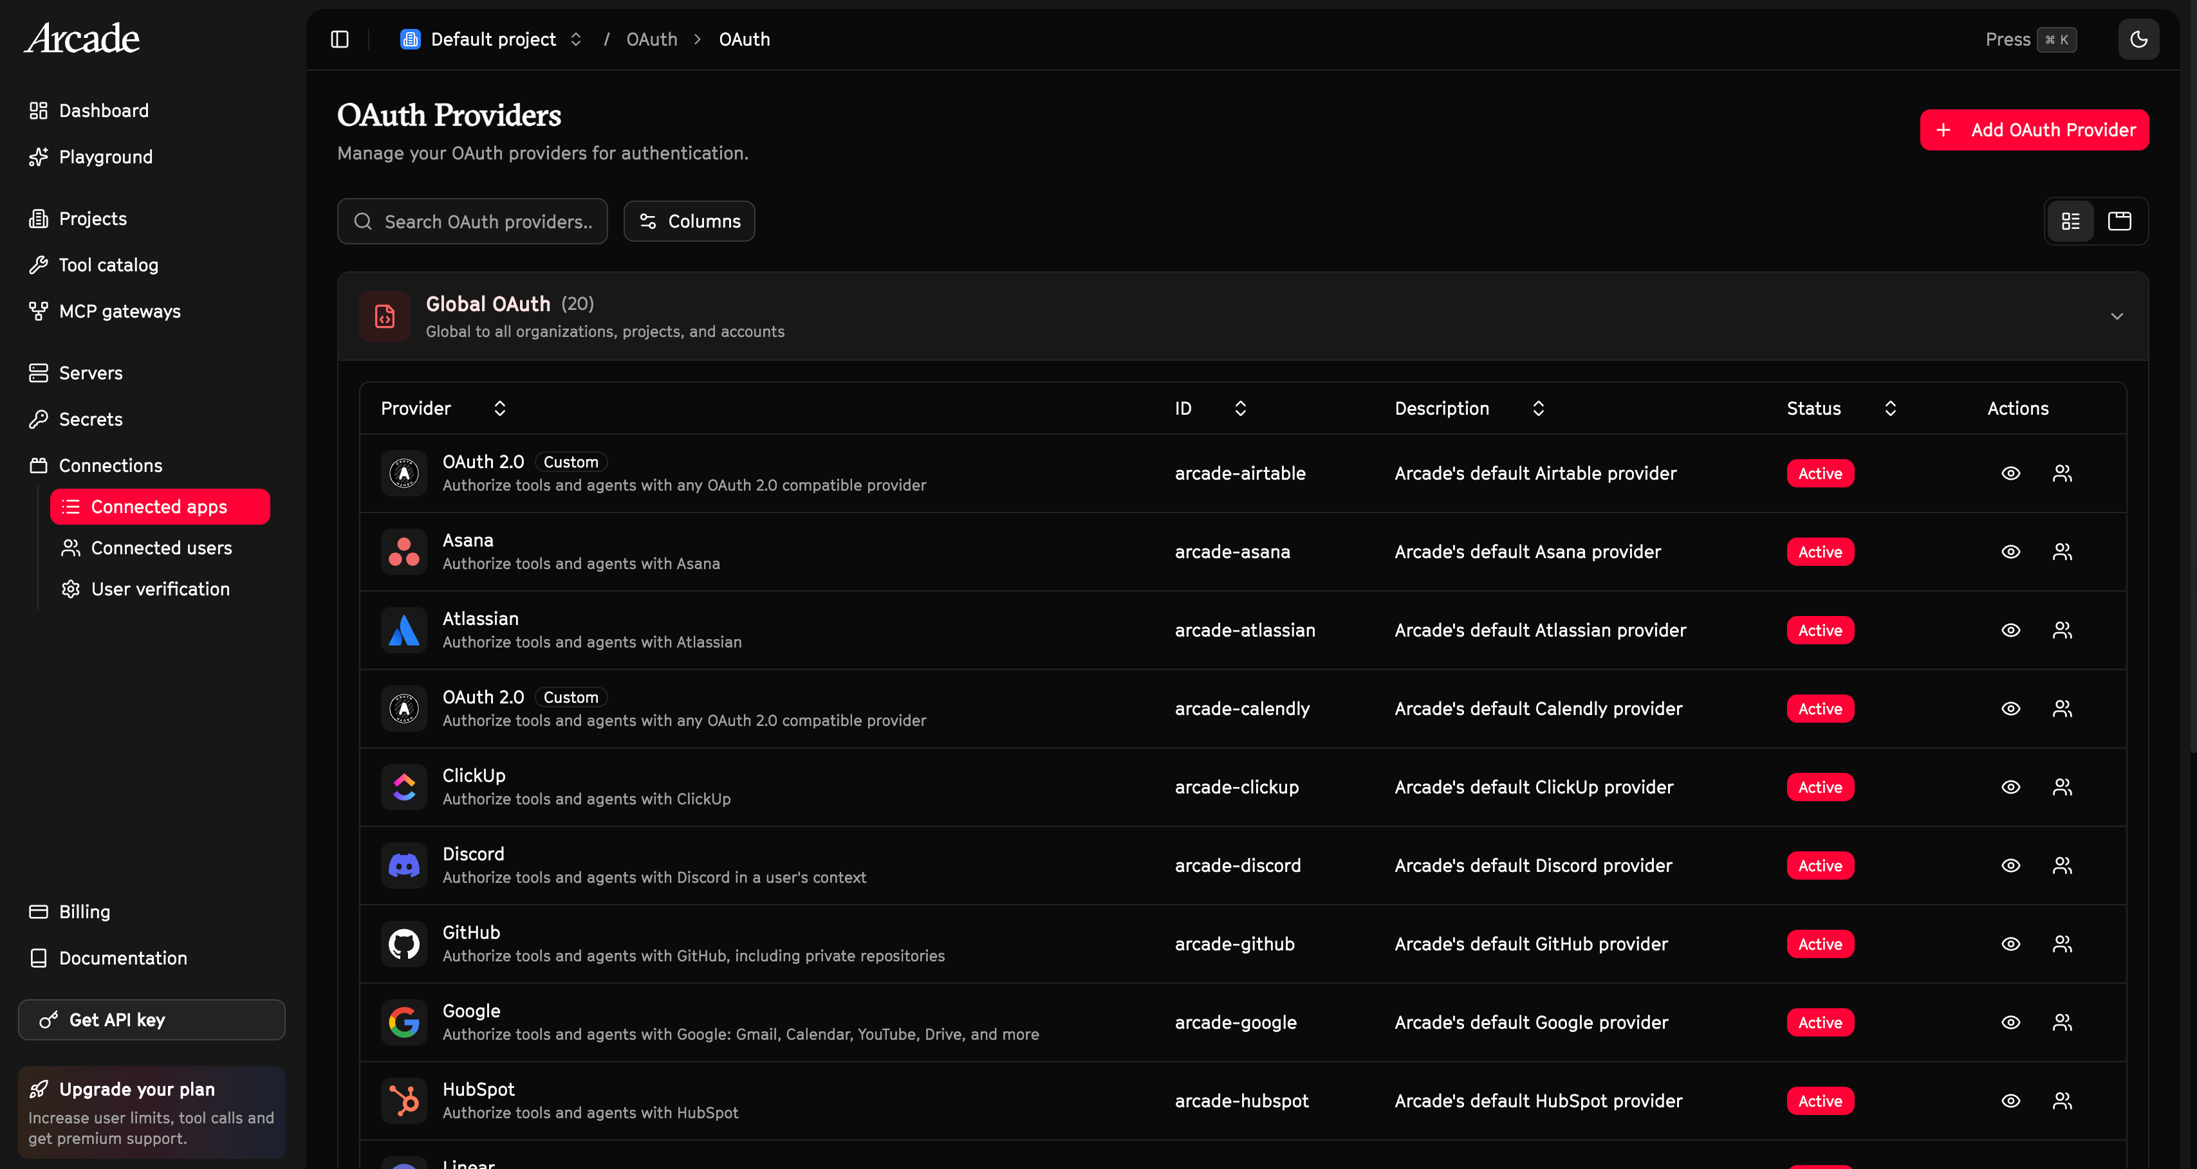
Task: Click the Arcade logo in sidebar
Action: pos(82,39)
